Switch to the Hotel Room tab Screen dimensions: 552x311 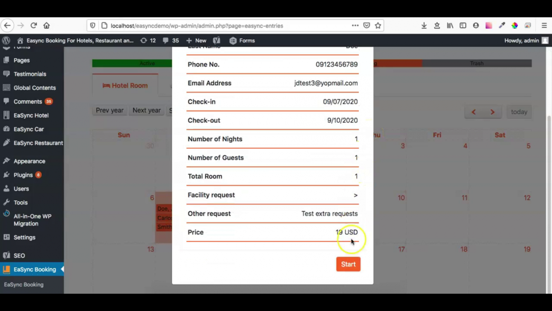pos(125,85)
